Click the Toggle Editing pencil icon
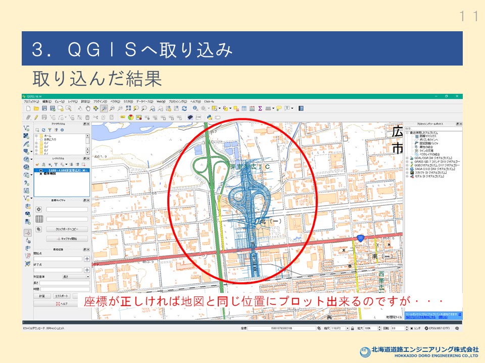Image resolution: width=485 pixels, height=363 pixels. (36, 117)
